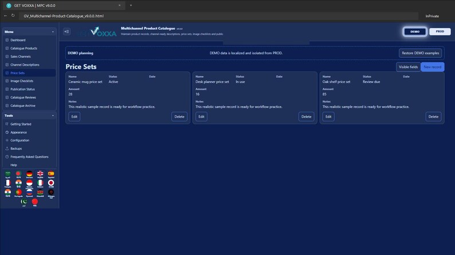Click the InPrivate indicator
455x255 pixels.
(432, 16)
